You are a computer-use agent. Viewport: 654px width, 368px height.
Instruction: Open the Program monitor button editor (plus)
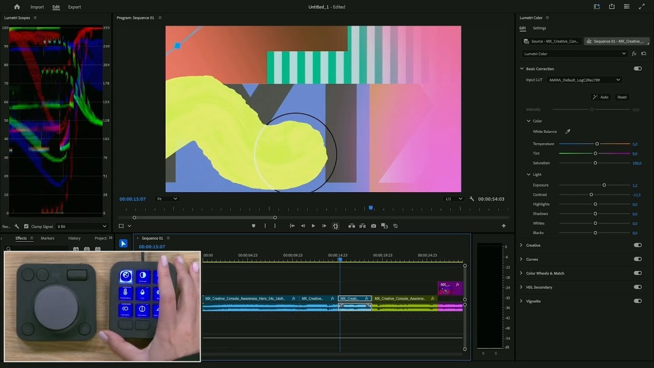tap(503, 226)
